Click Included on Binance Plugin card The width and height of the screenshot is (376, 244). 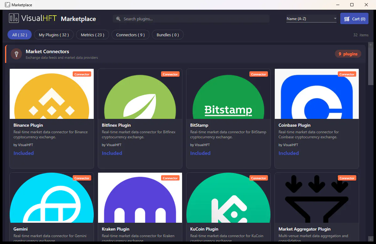[x=23, y=153]
